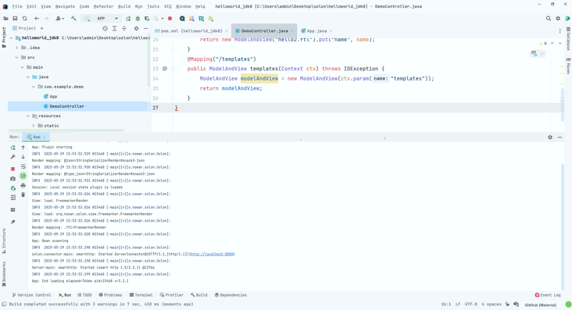572x310 pixels.
Task: Open the APP run configuration dropdown
Action: (x=102, y=18)
